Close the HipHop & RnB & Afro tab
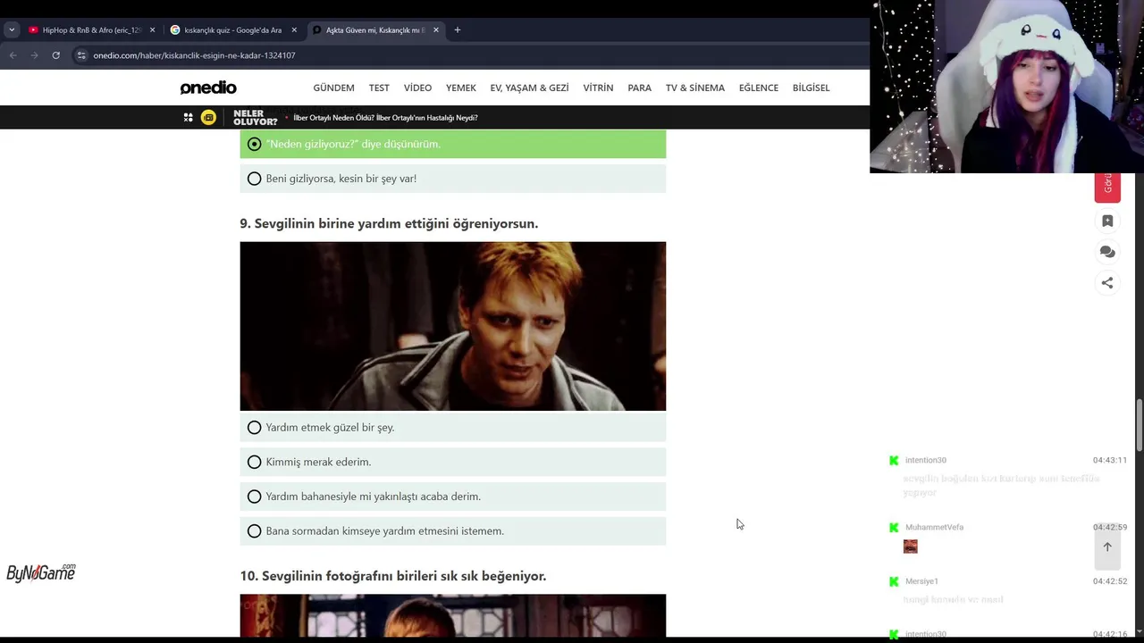 click(152, 29)
